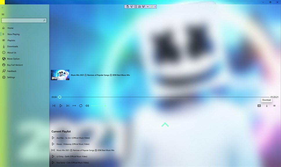This screenshot has width=281, height=167.
Task: Toggle the hamburger navigation menu
Action: (3, 14)
